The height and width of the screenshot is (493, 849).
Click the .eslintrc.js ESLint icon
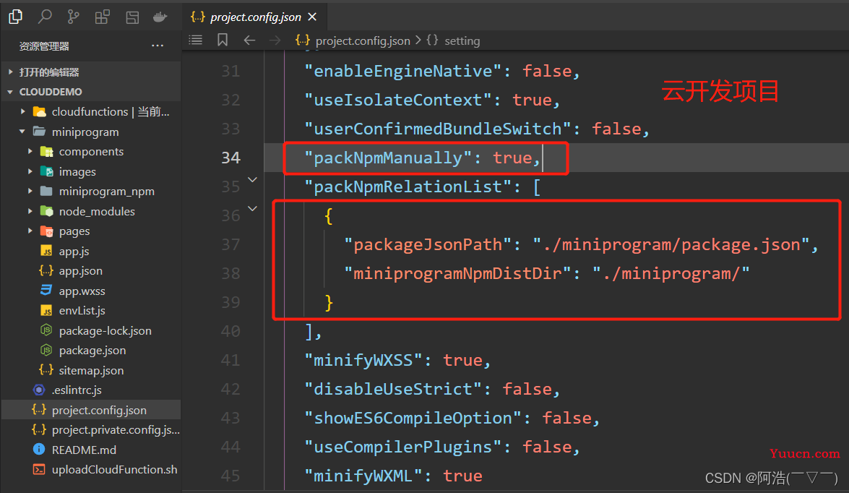39,390
